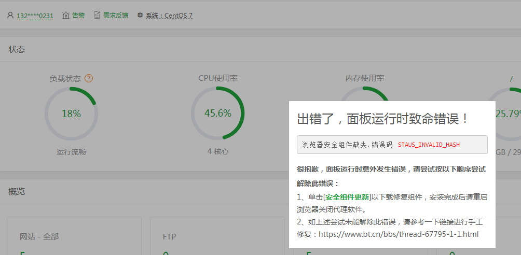Click the bt.cn thread-67795 repair URL

tap(399, 234)
